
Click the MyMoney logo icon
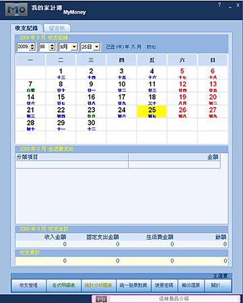click(x=16, y=9)
